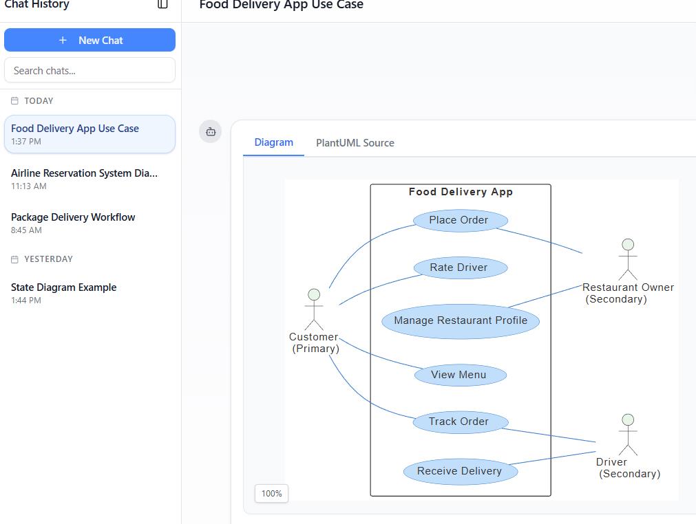Image resolution: width=696 pixels, height=524 pixels.
Task: Switch to the PlantUML Source tab
Action: click(355, 143)
